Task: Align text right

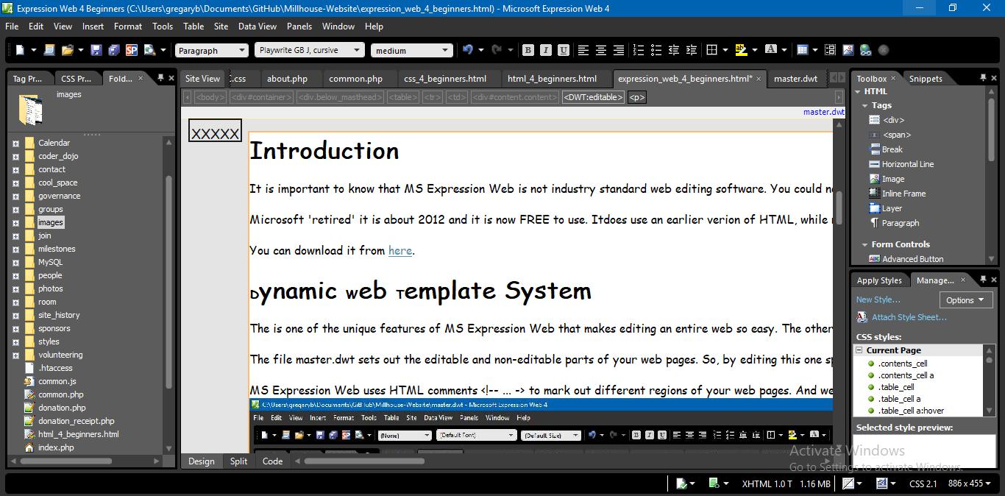Action: coord(619,50)
